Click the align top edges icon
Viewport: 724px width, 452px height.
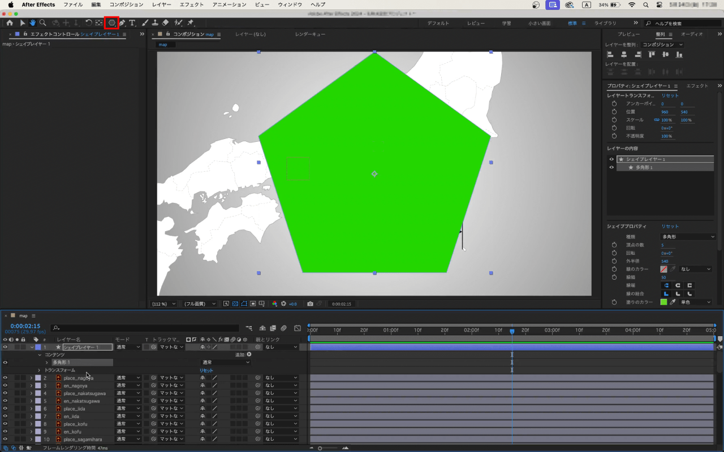(652, 54)
